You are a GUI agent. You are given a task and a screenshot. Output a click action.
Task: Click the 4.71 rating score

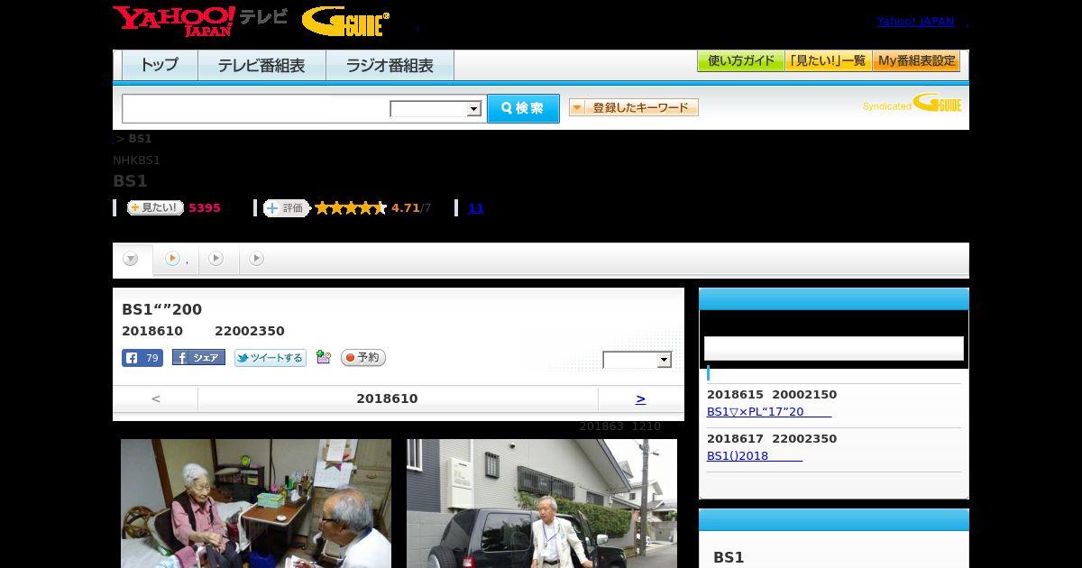tap(406, 208)
